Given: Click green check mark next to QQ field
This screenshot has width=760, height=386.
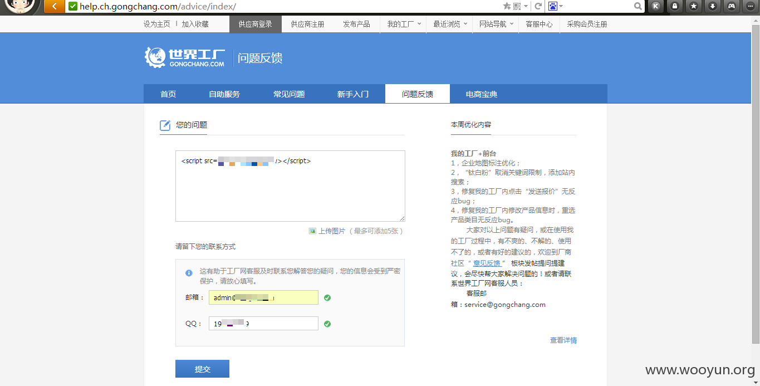Looking at the screenshot, I should click(327, 324).
